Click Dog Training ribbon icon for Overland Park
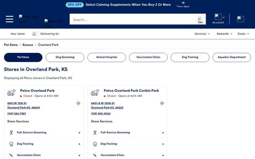 pos(11,144)
